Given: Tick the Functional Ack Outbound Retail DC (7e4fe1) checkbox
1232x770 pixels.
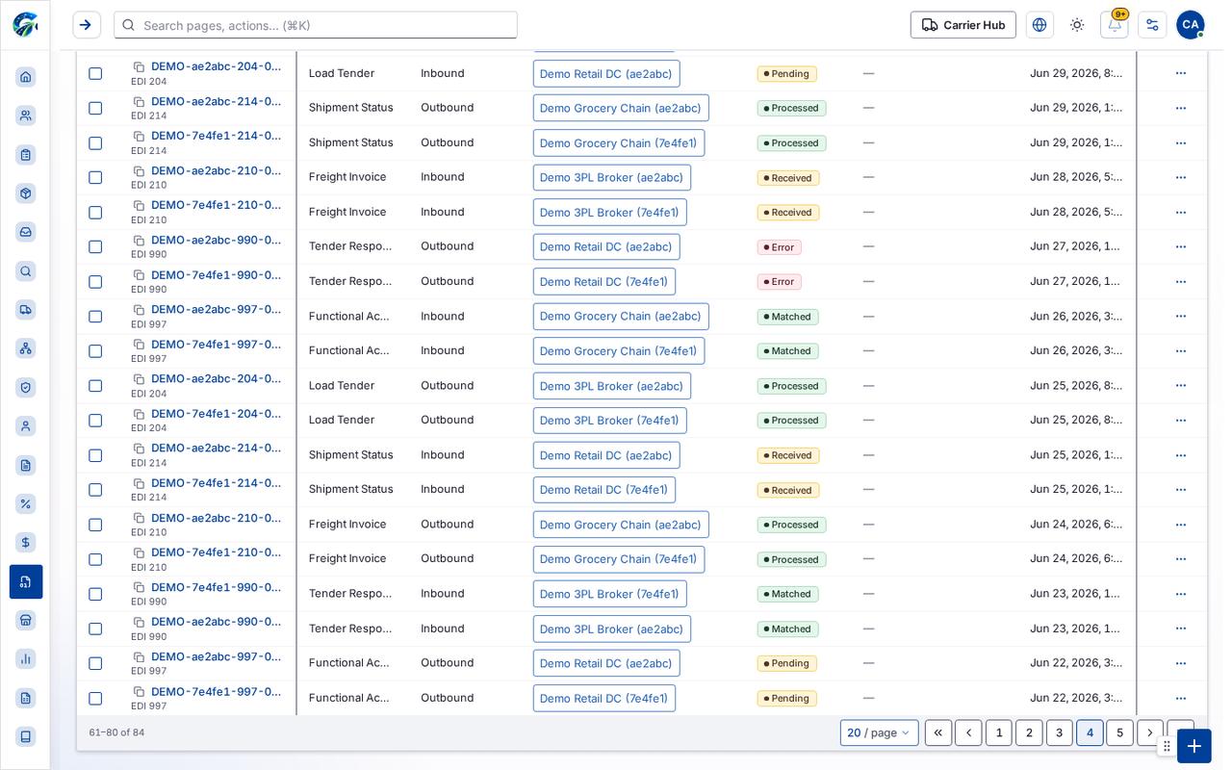Looking at the screenshot, I should tap(95, 698).
